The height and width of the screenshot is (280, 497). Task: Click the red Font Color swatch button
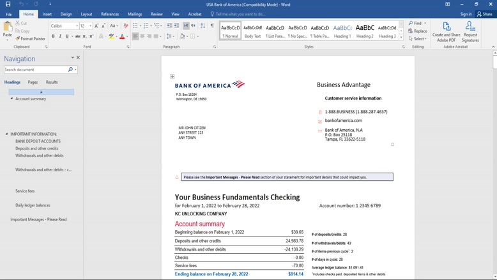tap(122, 36)
